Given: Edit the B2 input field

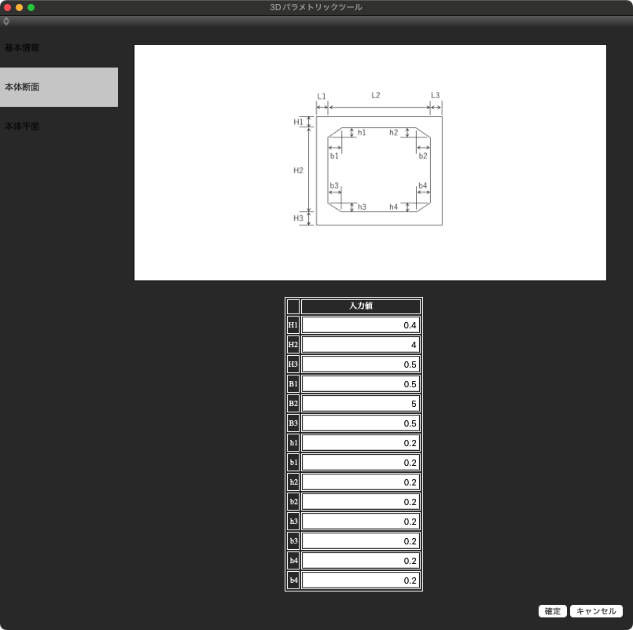Looking at the screenshot, I should 361,404.
